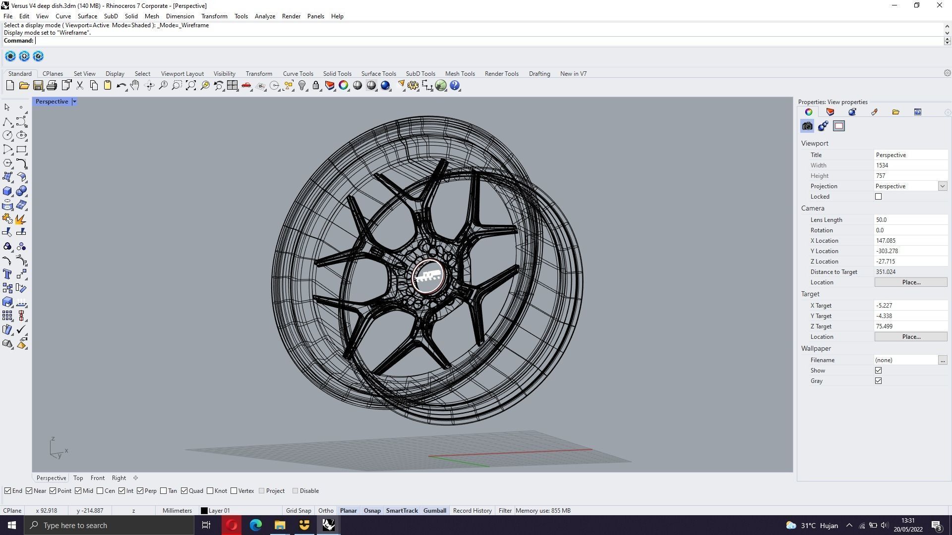Enable the Vertex osnap checkbox
This screenshot has width=952, height=535.
234,491
